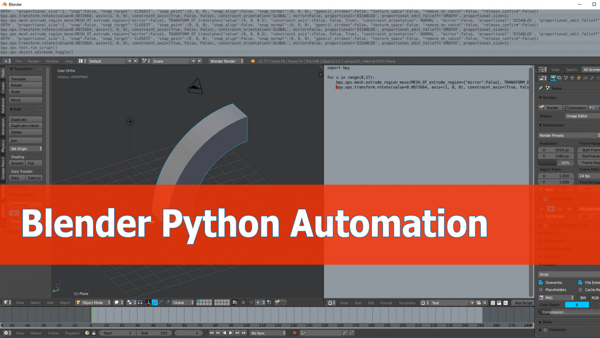The image size is (600, 338).
Task: Open the Global orientation dropdown
Action: (x=183, y=303)
